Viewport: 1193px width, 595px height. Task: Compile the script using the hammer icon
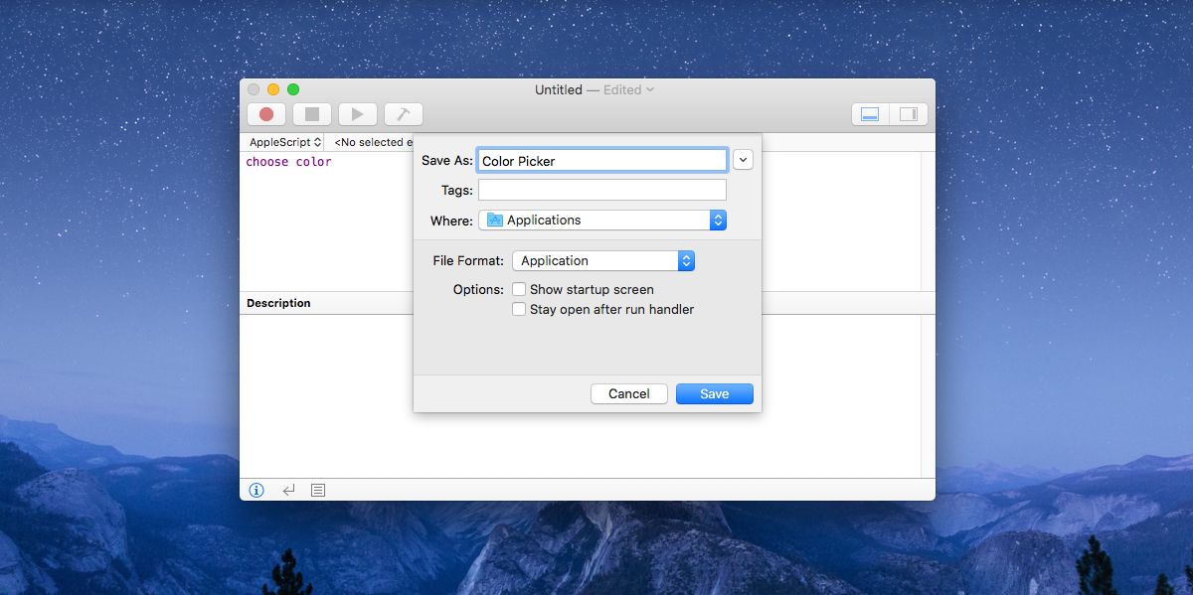(403, 114)
